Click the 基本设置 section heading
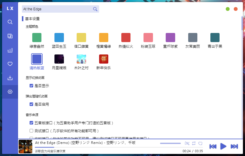 click(32, 19)
